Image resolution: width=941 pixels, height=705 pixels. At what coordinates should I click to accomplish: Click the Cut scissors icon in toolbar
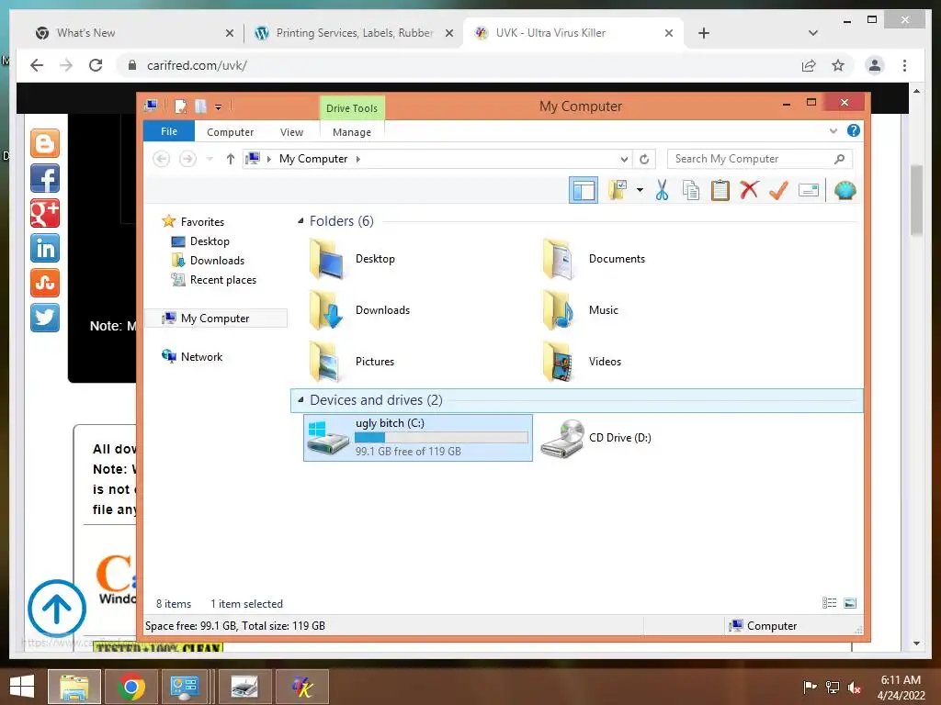(x=662, y=191)
